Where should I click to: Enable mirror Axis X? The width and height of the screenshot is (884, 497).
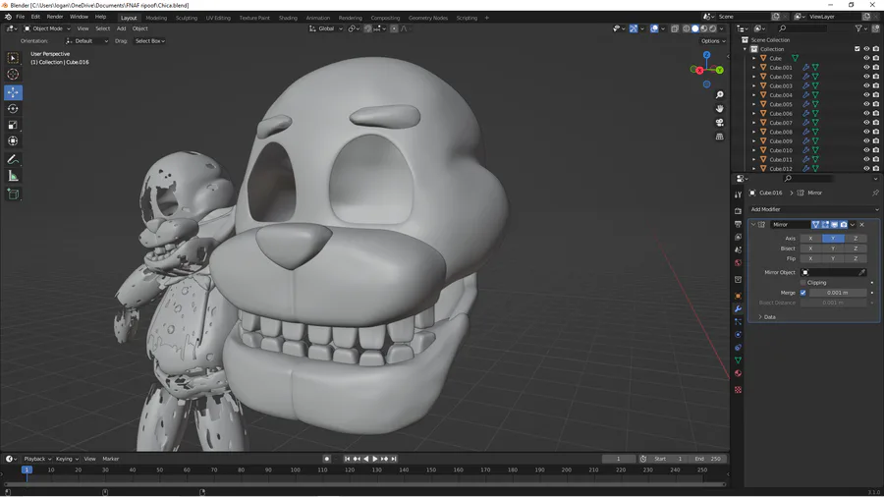point(810,239)
